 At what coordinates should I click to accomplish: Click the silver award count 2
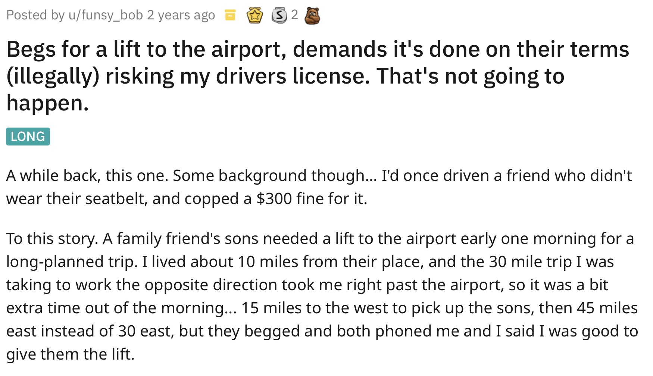294,15
